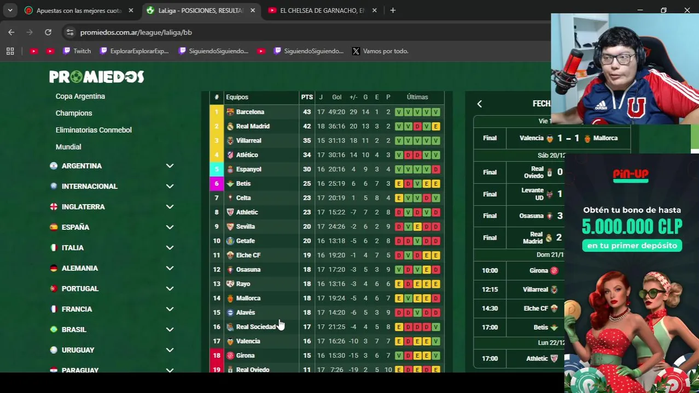Screen dimensions: 699x393
Task: Click the Mallorca crest in standings
Action: coord(230,298)
